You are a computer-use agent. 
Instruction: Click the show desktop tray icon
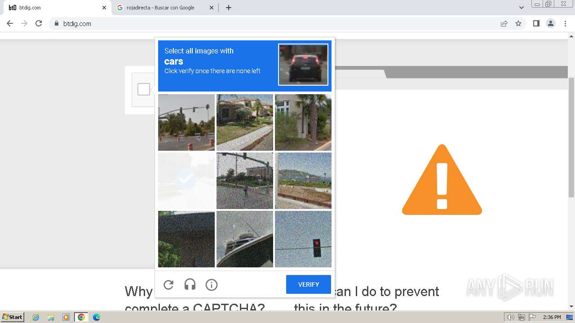(x=570, y=317)
